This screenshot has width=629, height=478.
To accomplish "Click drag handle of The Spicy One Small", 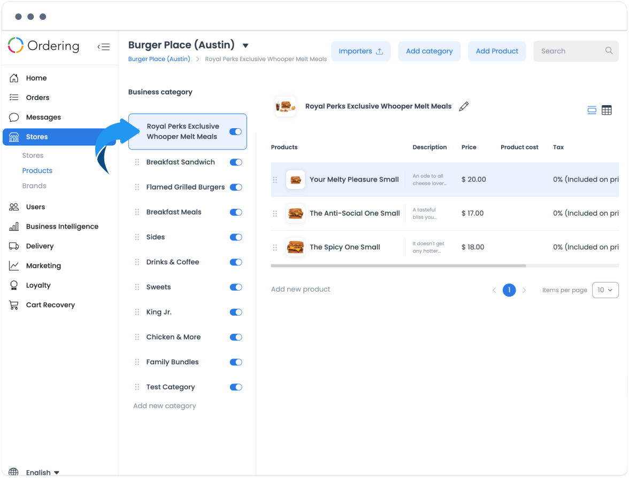I will 275,247.
